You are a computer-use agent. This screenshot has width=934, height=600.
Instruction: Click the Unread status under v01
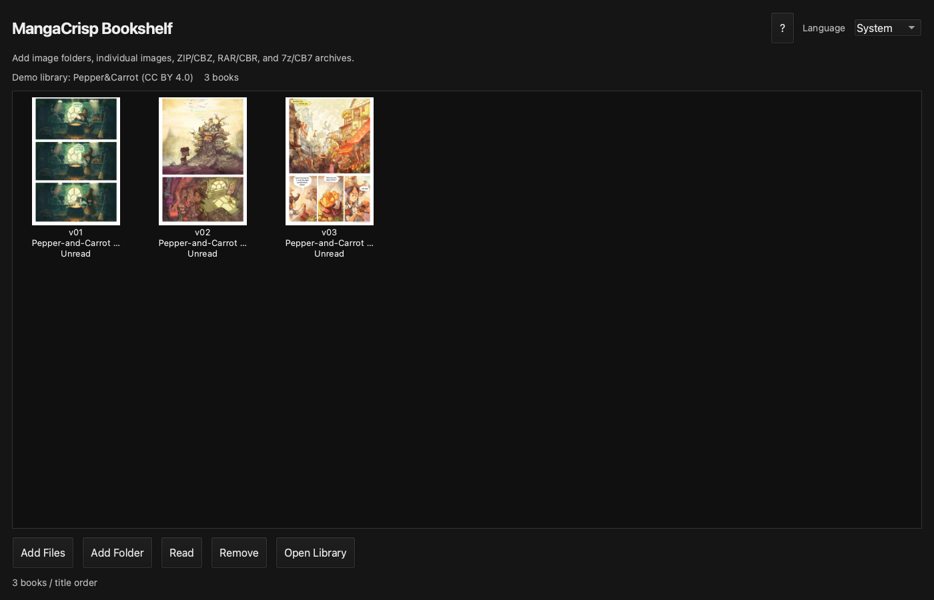coord(76,254)
